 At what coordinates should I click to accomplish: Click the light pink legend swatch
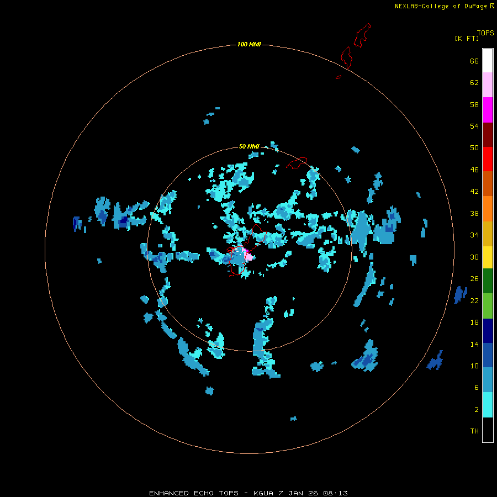(488, 84)
